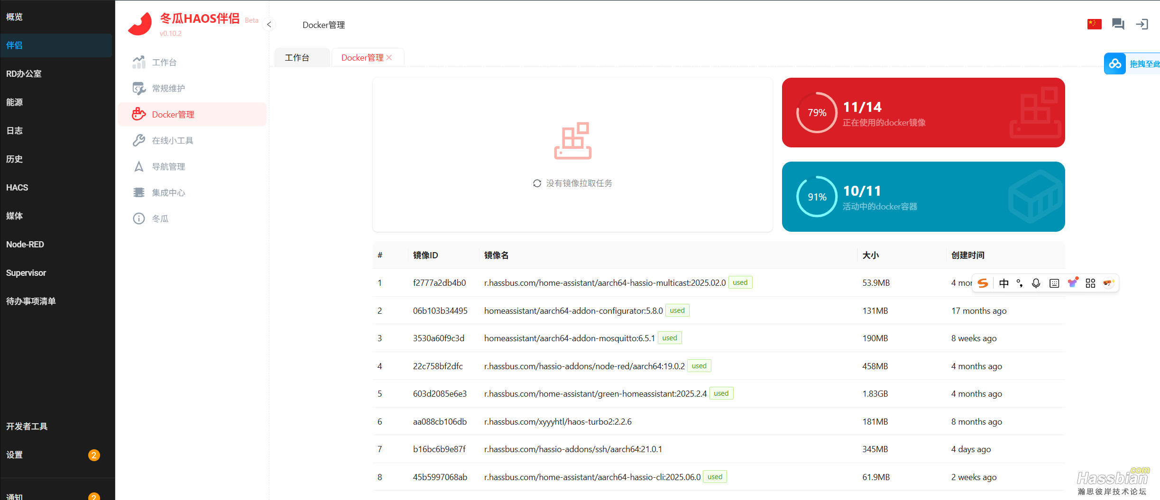This screenshot has width=1160, height=500.
Task: Open Node-RED in the sidebar
Action: click(56, 244)
